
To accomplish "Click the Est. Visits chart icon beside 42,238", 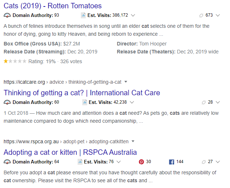I will (85, 102).
